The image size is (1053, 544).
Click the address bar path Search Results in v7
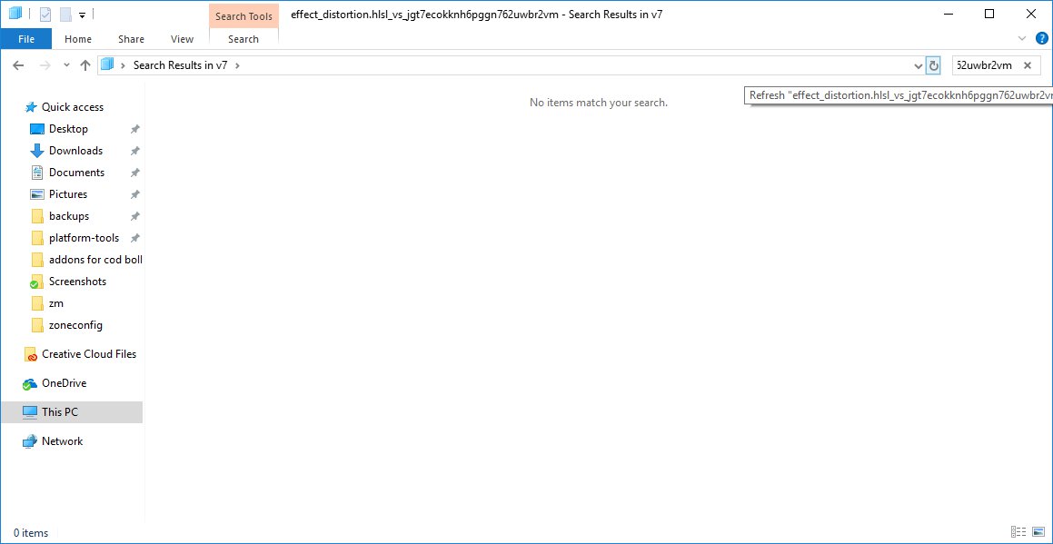(180, 65)
